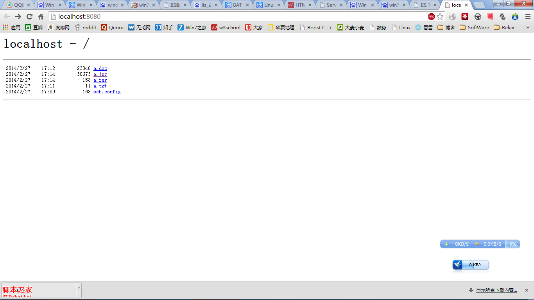Click the steering wheel extension icon
Viewport: 534px width, 300px height.
[x=478, y=17]
